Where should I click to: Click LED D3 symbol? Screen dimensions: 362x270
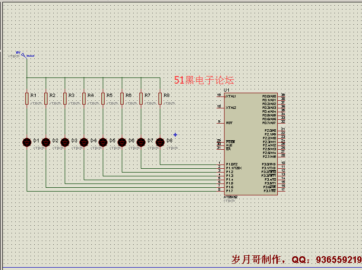coord(65,142)
